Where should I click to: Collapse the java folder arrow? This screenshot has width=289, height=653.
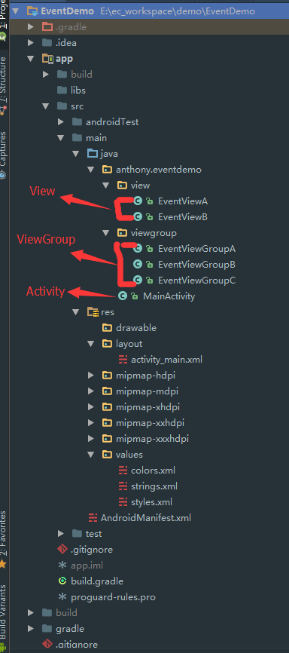[x=76, y=154]
